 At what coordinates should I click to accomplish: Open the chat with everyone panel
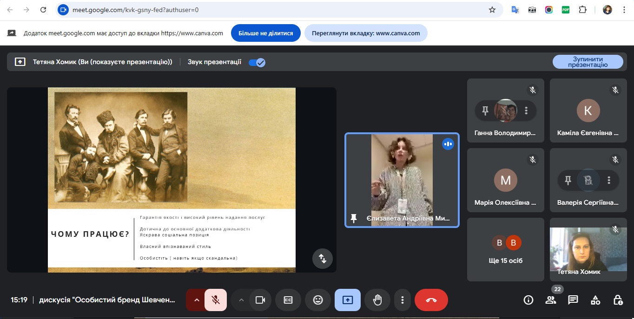[573, 300]
